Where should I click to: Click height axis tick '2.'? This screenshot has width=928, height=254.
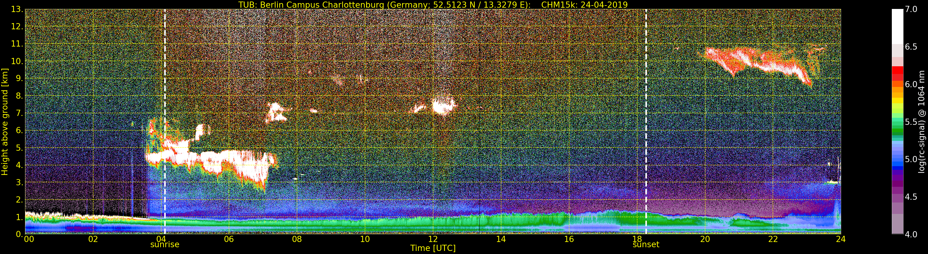pyautogui.click(x=19, y=199)
